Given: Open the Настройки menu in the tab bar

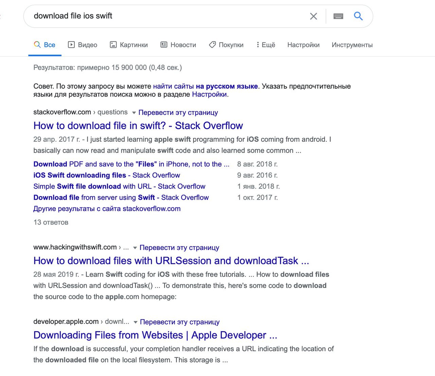Looking at the screenshot, I should pos(303,45).
